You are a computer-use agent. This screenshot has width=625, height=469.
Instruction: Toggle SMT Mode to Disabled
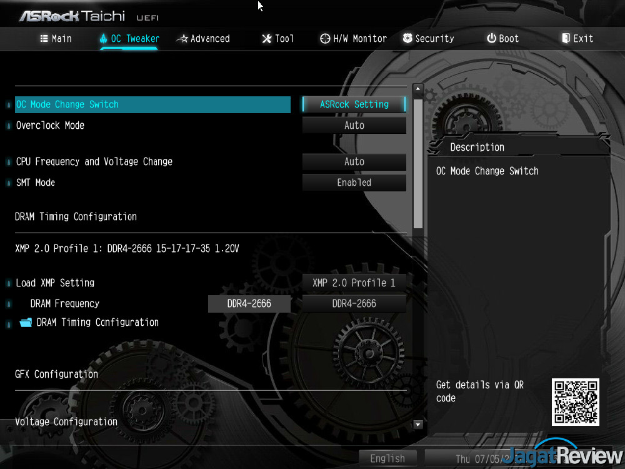click(354, 183)
